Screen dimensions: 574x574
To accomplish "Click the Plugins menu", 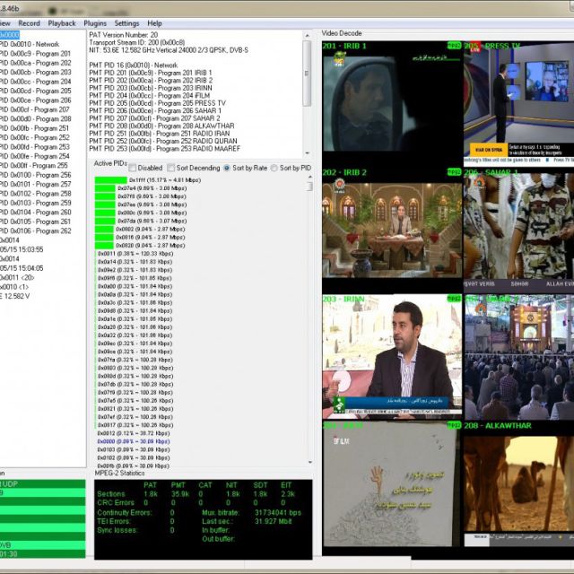I will coord(95,22).
